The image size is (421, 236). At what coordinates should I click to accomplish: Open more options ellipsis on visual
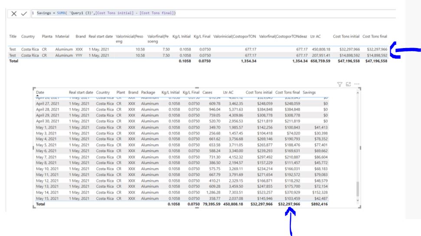tap(357, 84)
